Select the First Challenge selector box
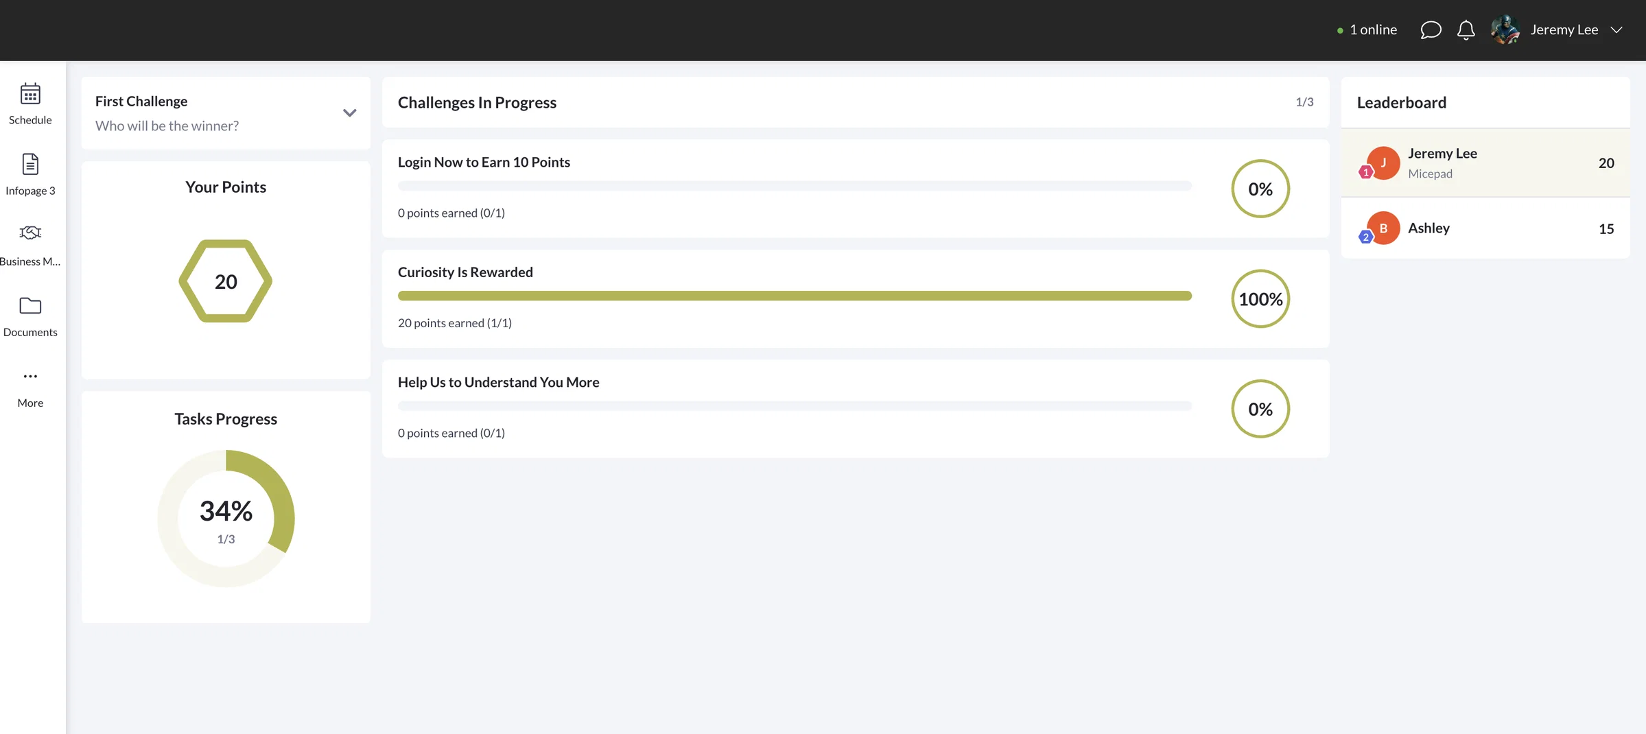The image size is (1646, 734). pos(226,113)
